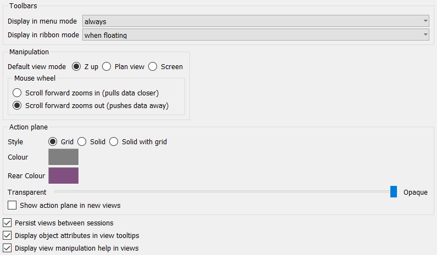Viewport: 437px width, 255px height.
Task: Set action plane style to Grid
Action: click(53, 142)
